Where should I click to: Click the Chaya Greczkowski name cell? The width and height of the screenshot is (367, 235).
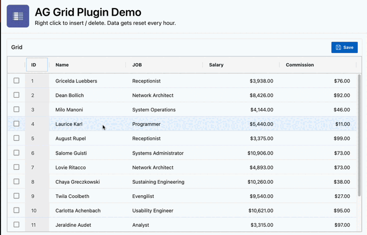pos(88,182)
